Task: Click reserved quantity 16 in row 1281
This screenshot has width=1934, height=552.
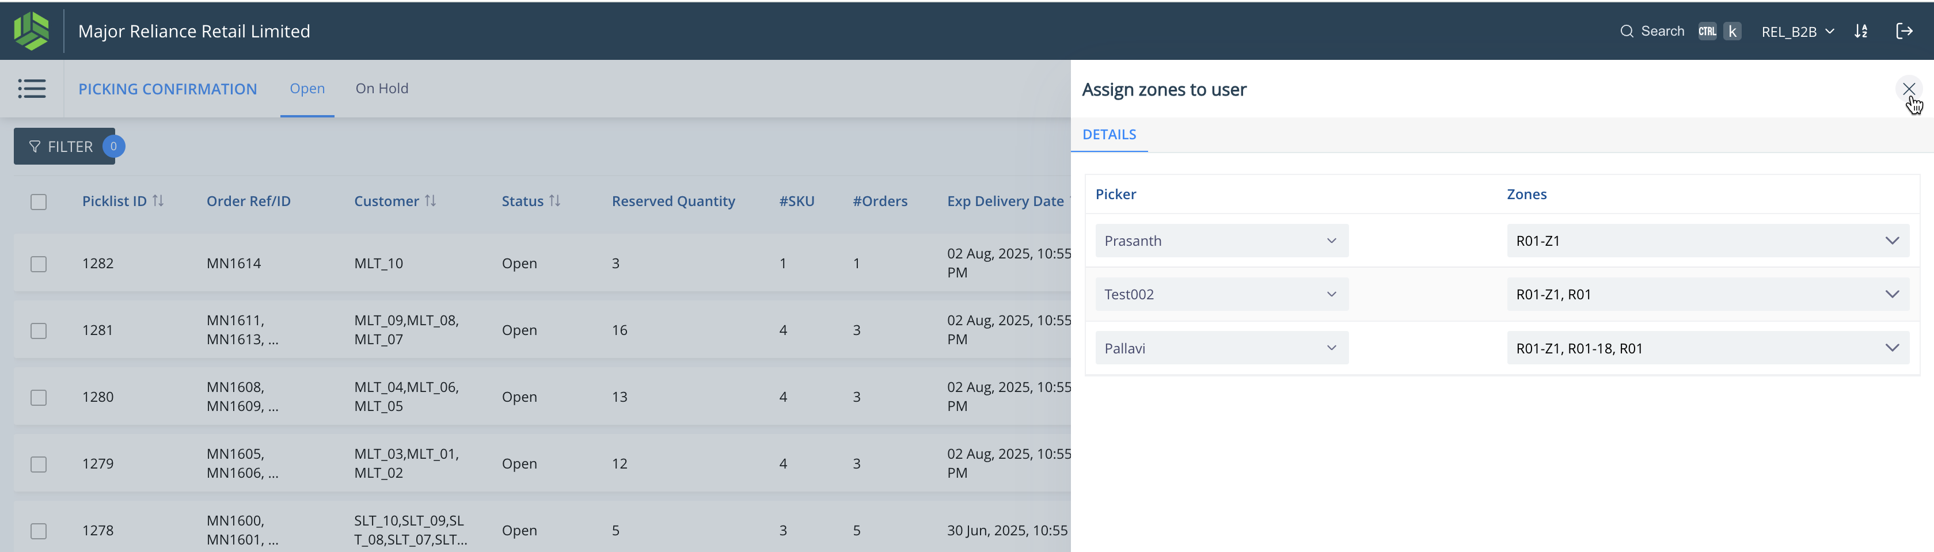Action: tap(620, 330)
